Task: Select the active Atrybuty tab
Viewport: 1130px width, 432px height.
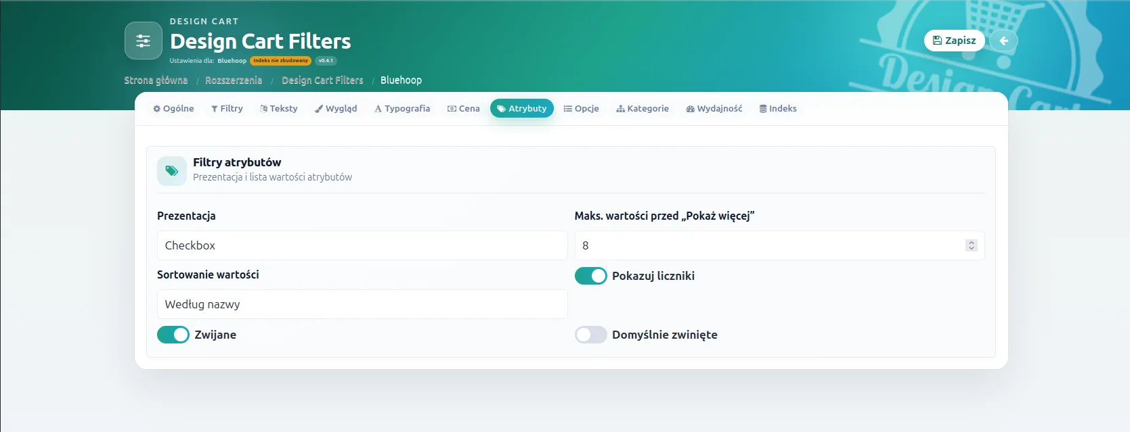Action: [522, 108]
